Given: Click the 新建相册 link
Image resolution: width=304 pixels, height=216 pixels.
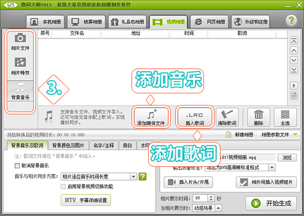Looking at the screenshot, I should point(244,134).
